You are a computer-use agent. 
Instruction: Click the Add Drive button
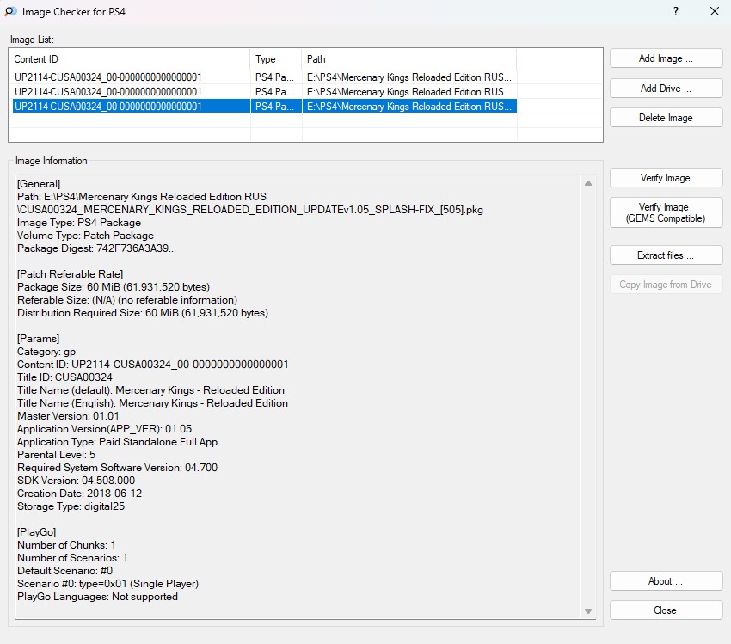[x=666, y=89]
